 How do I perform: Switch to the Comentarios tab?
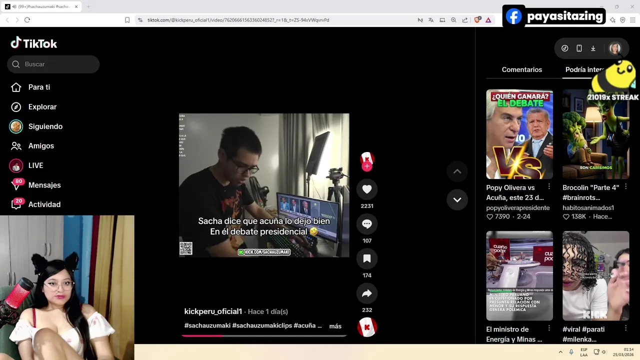(521, 69)
